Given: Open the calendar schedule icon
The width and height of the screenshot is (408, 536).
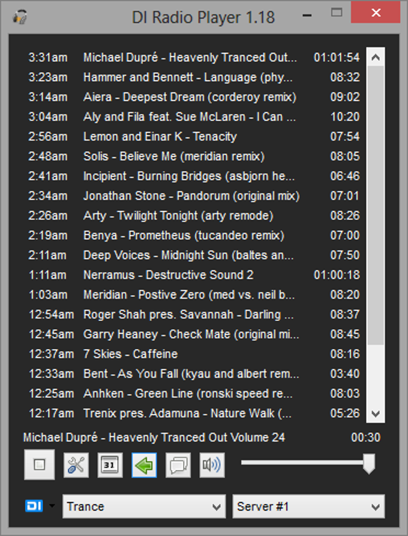Looking at the screenshot, I should pos(110,465).
